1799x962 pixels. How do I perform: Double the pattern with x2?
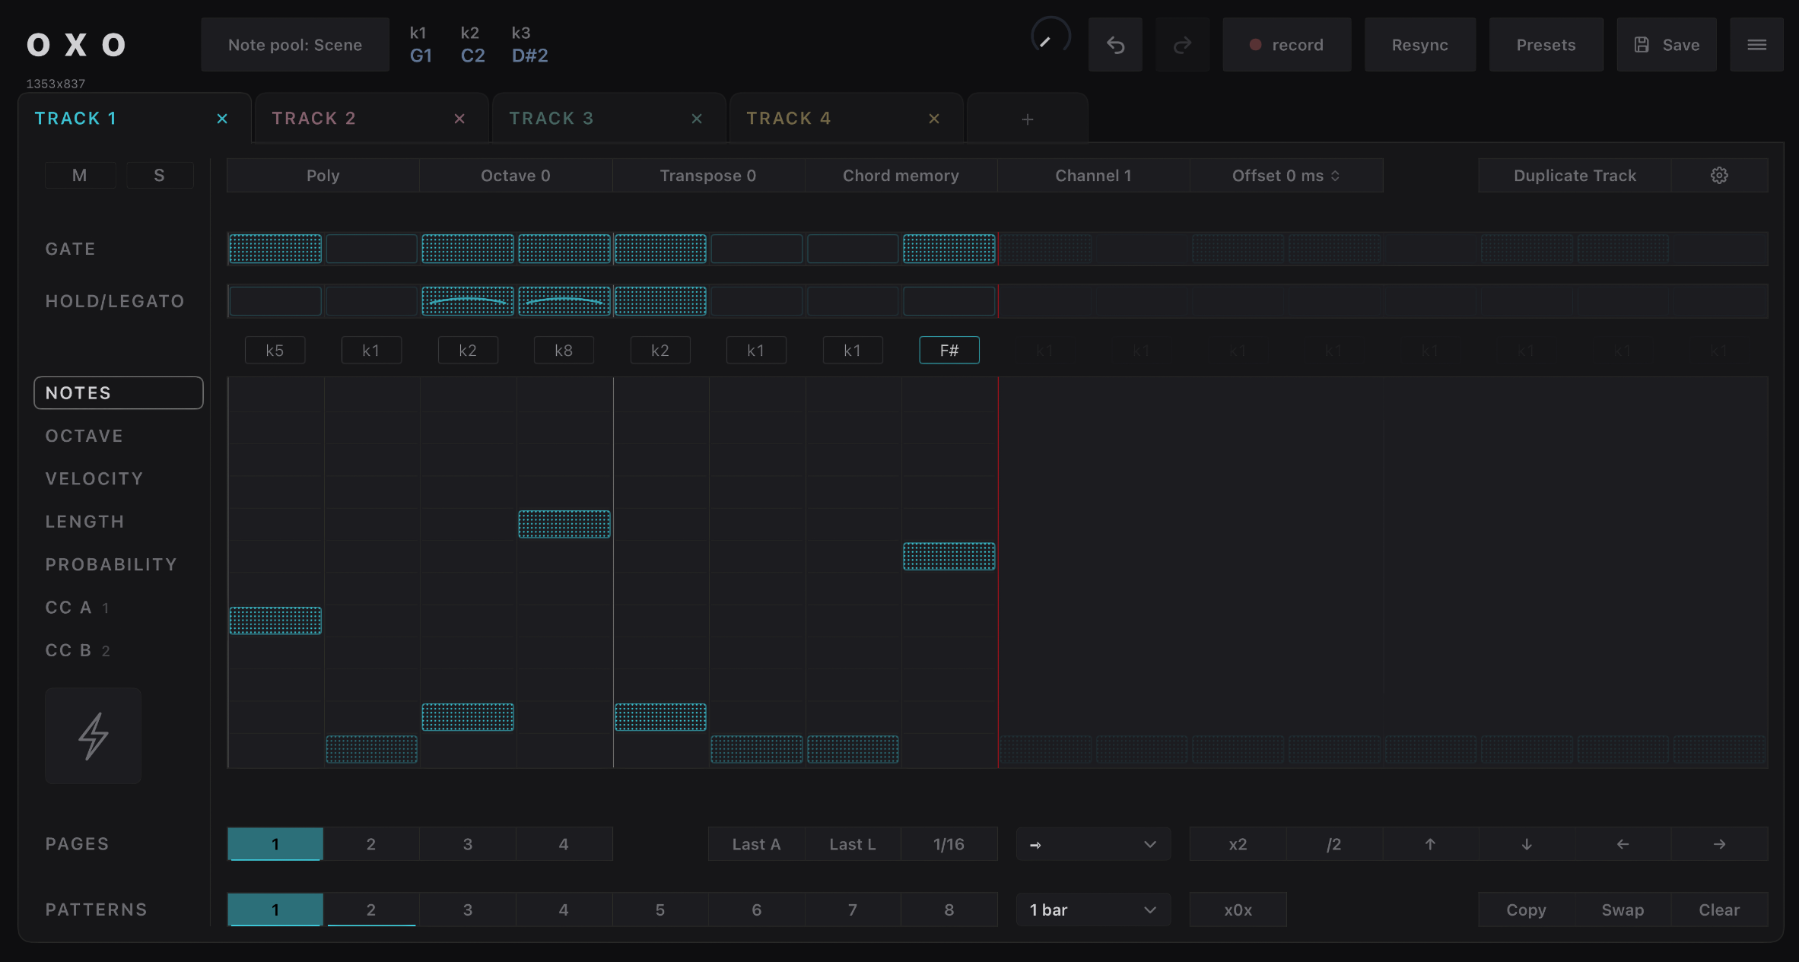(1238, 844)
